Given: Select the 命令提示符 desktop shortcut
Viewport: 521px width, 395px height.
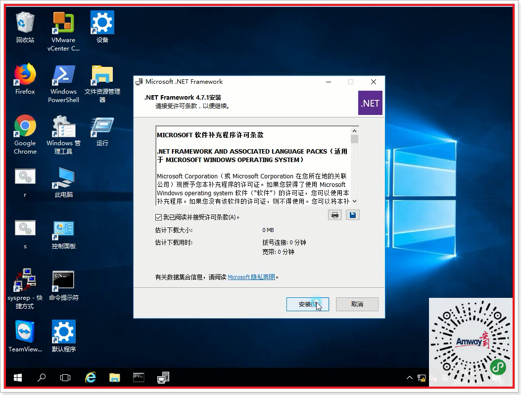Looking at the screenshot, I should [63, 286].
